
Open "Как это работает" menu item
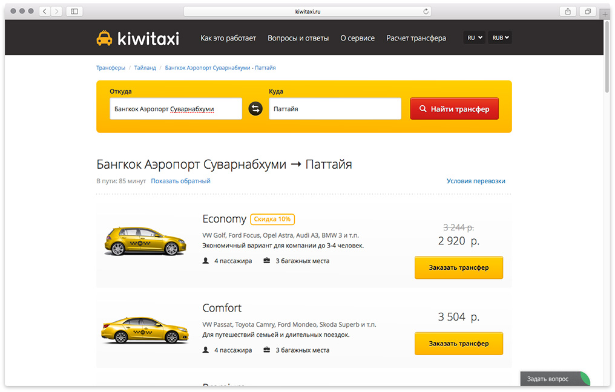click(228, 38)
